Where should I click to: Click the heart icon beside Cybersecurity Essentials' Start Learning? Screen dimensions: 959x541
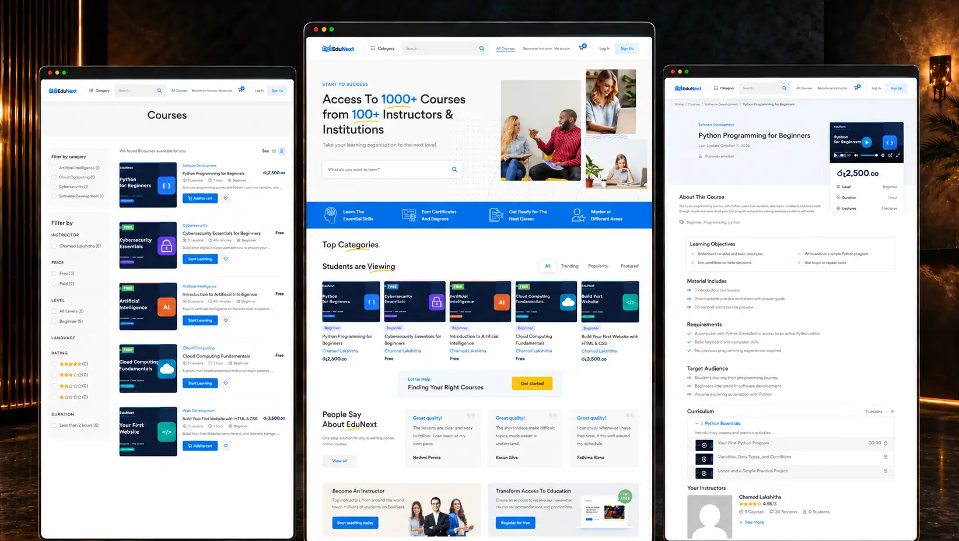click(x=226, y=259)
